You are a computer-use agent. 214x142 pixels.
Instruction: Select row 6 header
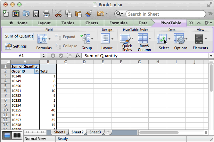[6, 91]
